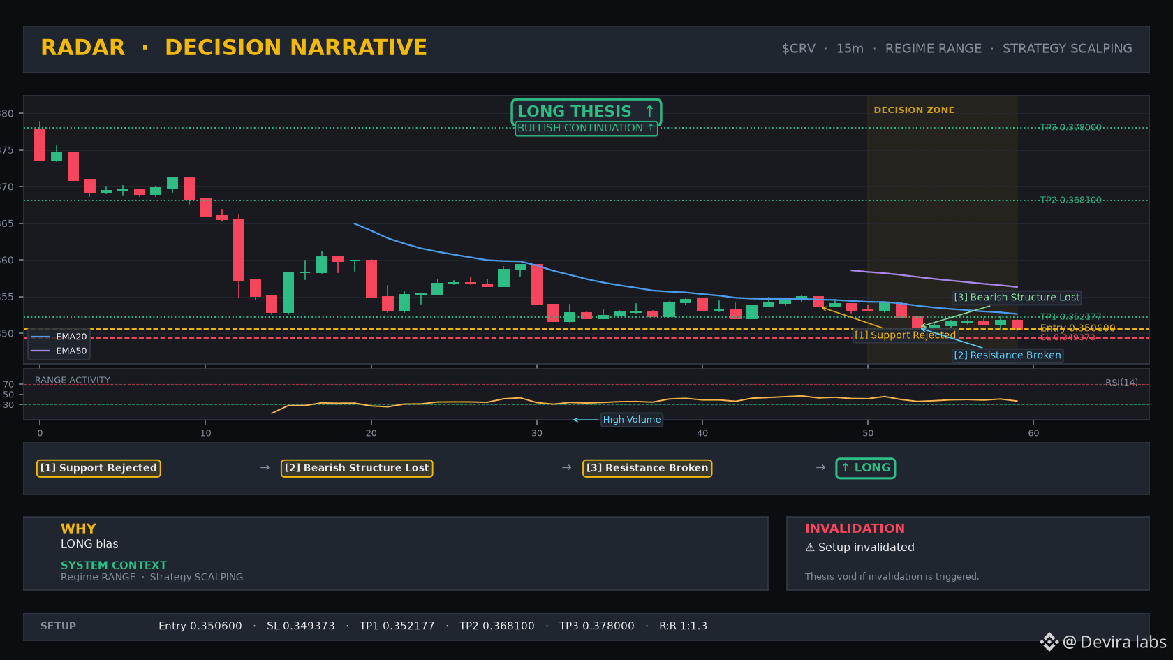Click the [2] Resistance Broken chart annotation
Screen dimensions: 1173x660
coord(1008,355)
